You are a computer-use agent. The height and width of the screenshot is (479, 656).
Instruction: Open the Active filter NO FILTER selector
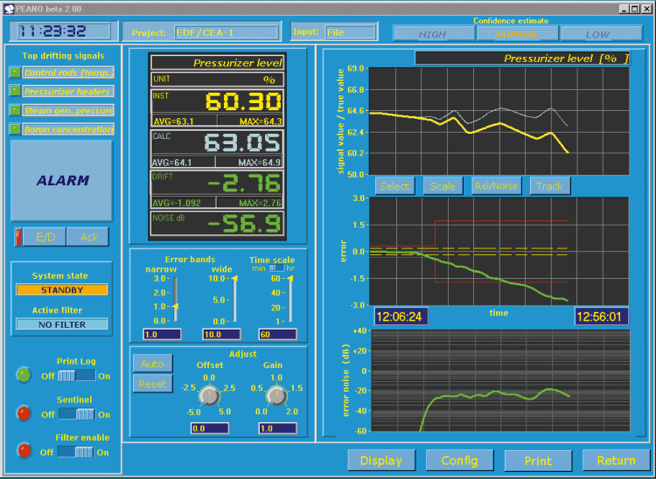(62, 324)
